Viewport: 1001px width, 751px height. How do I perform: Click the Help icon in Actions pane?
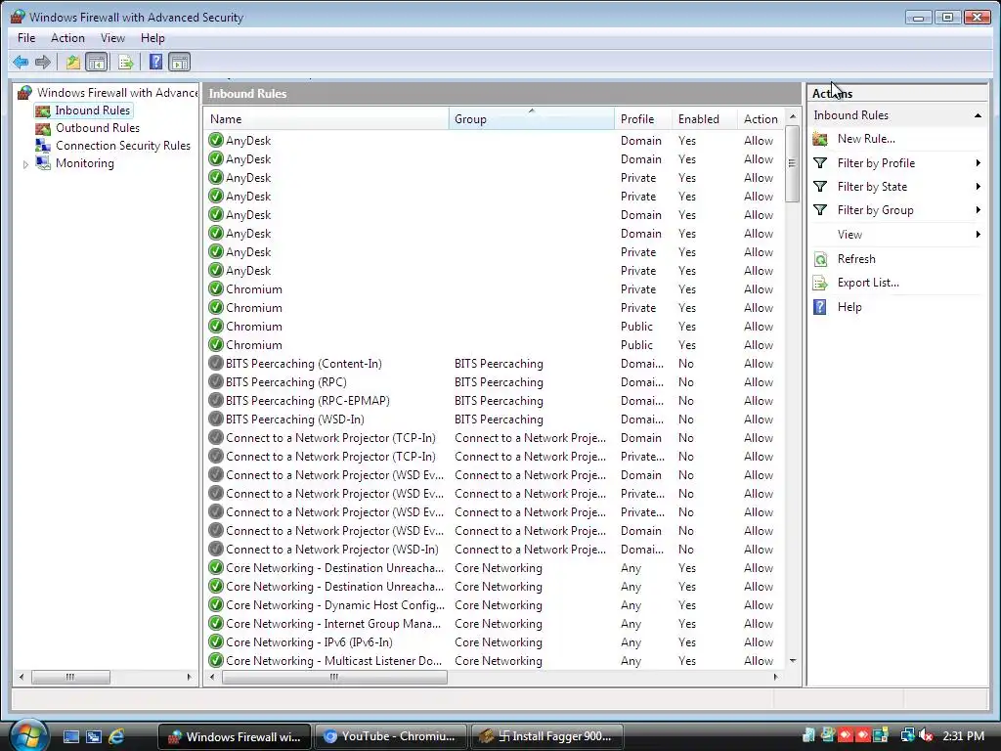(820, 307)
